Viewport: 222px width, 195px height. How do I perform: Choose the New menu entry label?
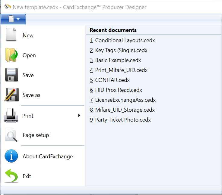point(28,36)
